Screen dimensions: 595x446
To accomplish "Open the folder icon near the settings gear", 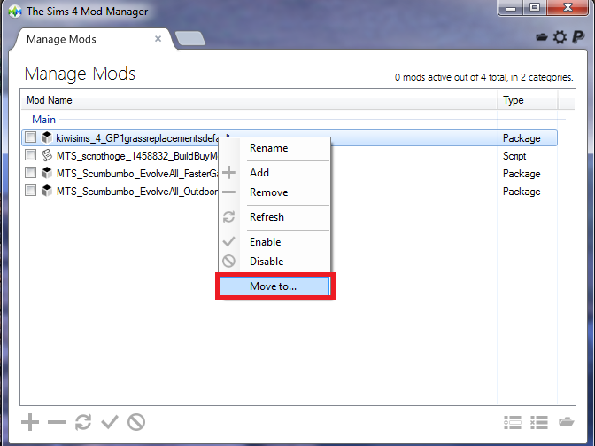I will point(542,37).
